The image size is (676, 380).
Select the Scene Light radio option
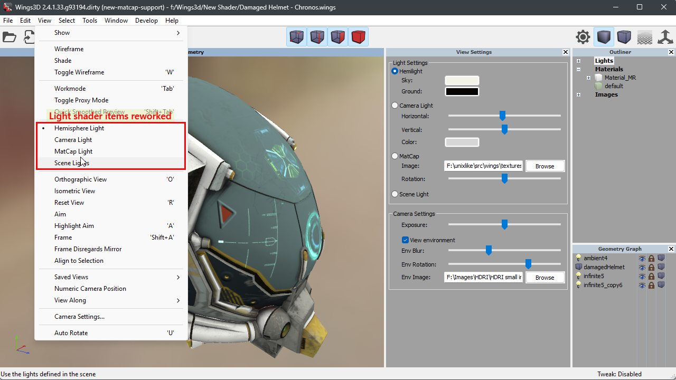pos(395,194)
